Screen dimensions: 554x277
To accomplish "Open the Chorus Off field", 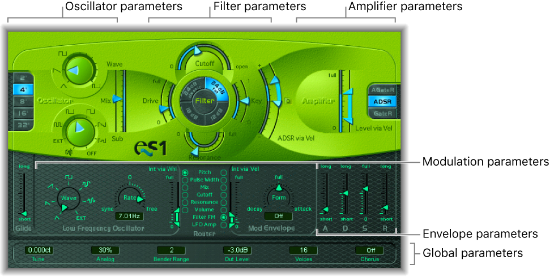I will 370,250.
